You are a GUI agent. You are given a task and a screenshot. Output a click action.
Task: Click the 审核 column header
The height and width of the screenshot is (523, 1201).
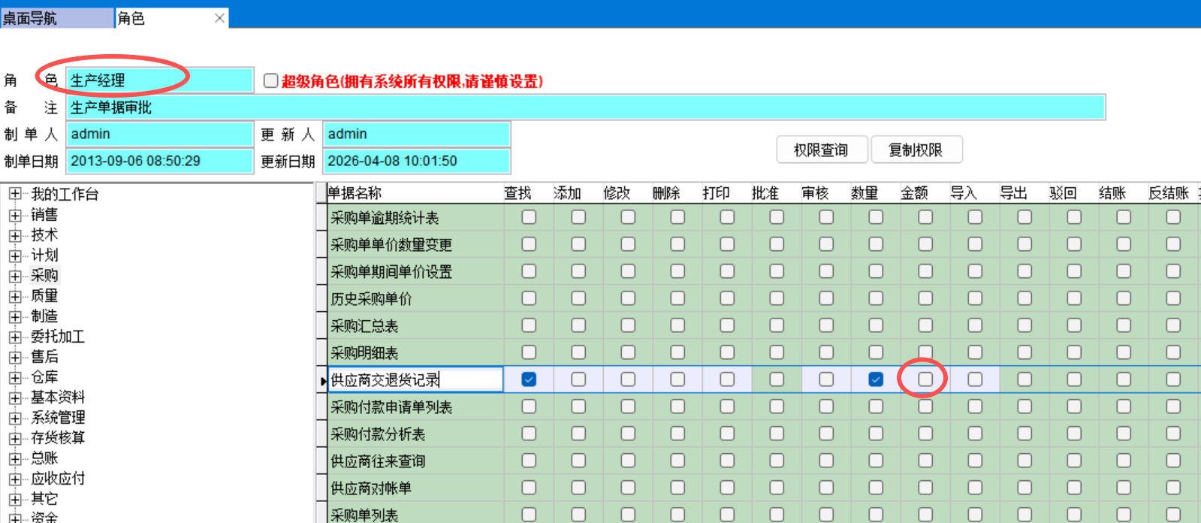(x=815, y=193)
